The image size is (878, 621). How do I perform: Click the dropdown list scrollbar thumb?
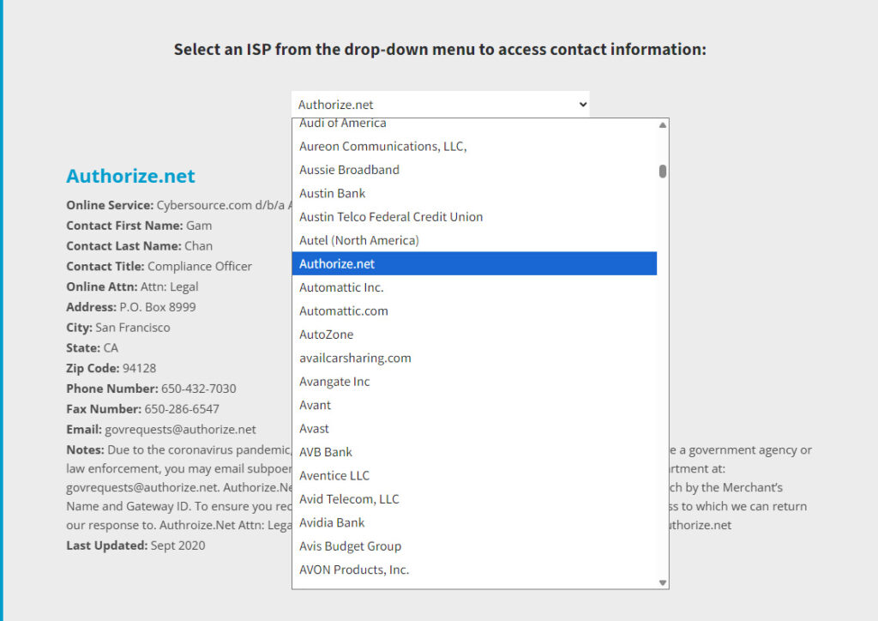tap(662, 171)
